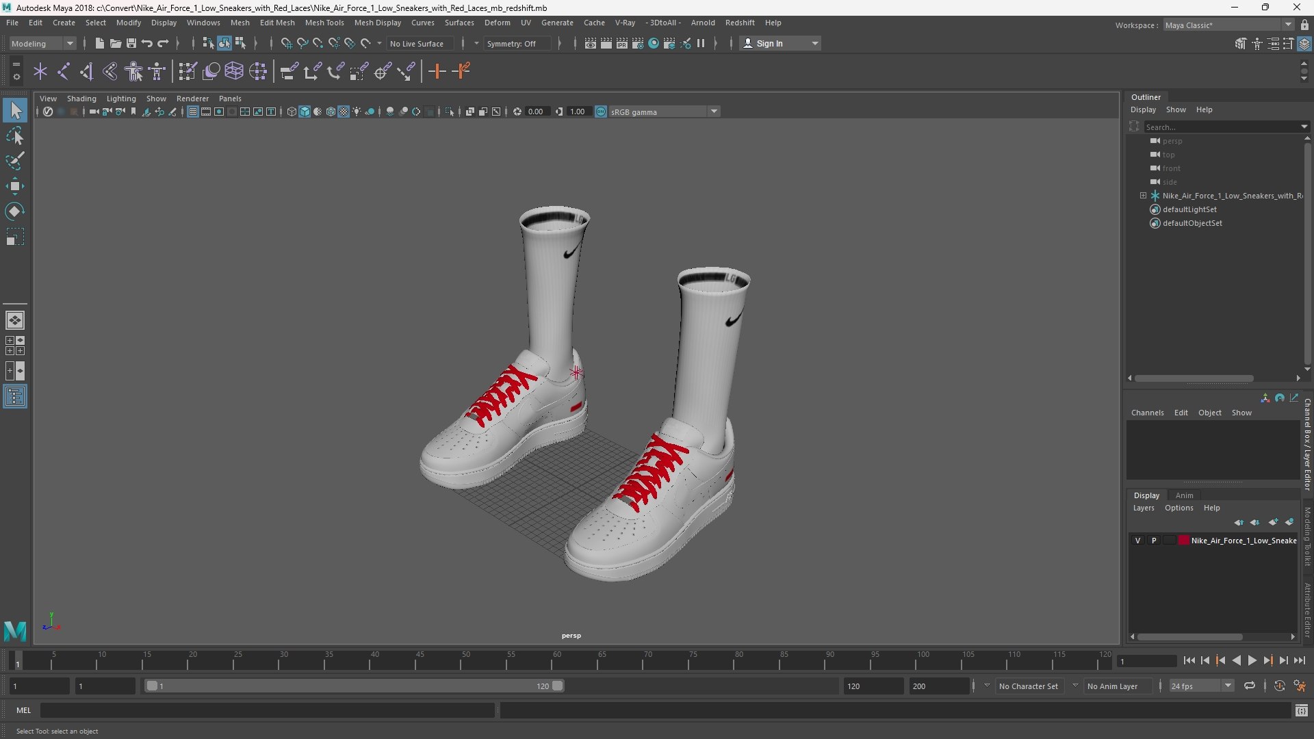
Task: Open the Render View window icon
Action: click(x=591, y=43)
